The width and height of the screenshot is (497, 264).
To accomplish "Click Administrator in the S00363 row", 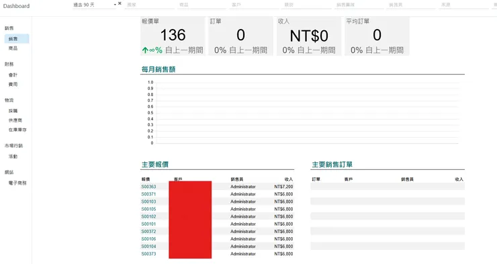I will pyautogui.click(x=243, y=187).
